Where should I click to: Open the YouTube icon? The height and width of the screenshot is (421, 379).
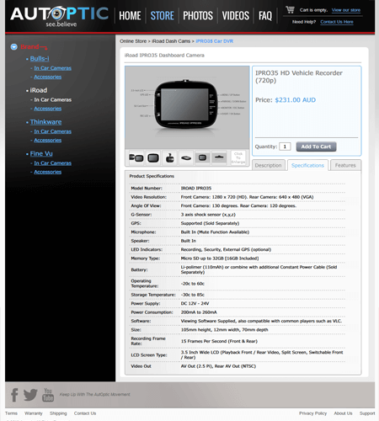[48, 395]
